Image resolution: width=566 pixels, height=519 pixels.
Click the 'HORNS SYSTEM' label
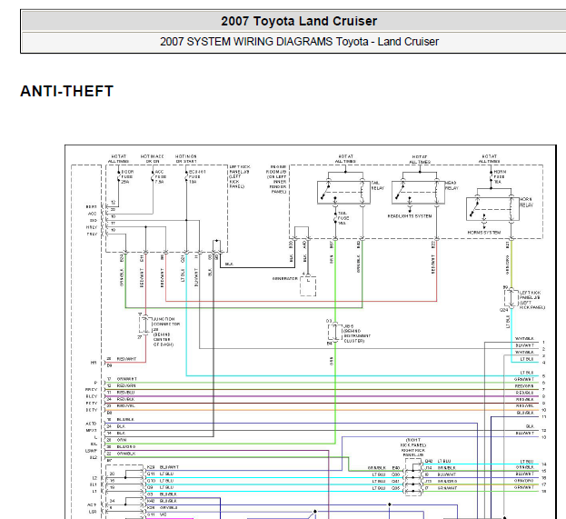pos(483,233)
